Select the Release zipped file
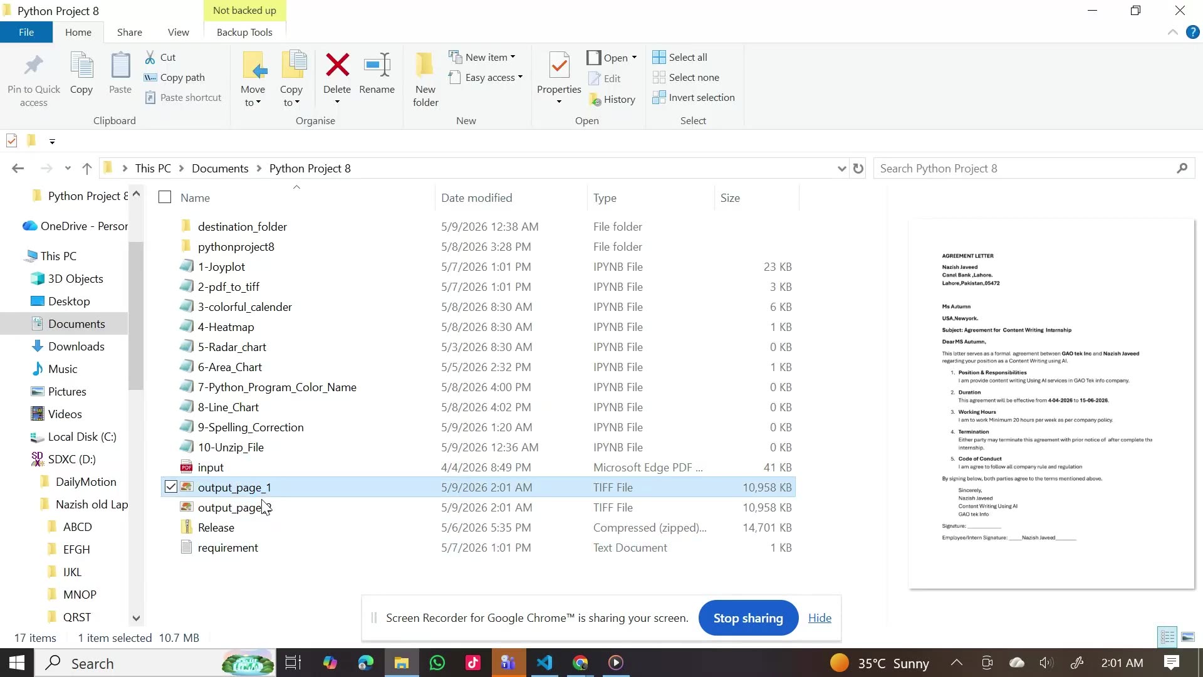This screenshot has width=1203, height=677. pos(479,527)
